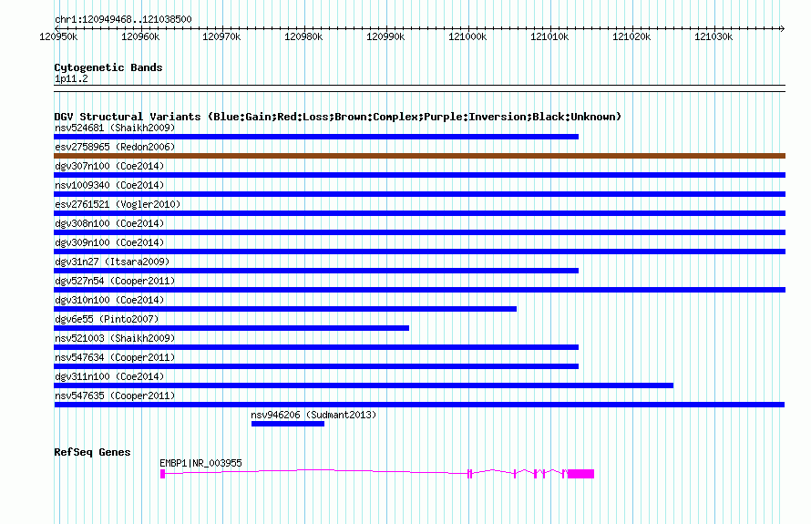
Task: Click the 121010k ruler tick label
Action: coord(549,36)
